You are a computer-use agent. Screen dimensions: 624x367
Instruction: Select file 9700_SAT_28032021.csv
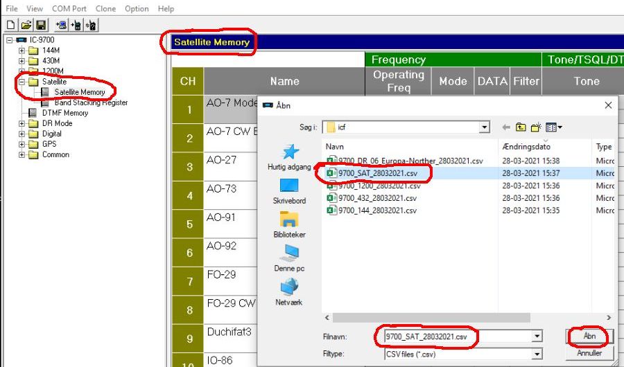pyautogui.click(x=378, y=173)
